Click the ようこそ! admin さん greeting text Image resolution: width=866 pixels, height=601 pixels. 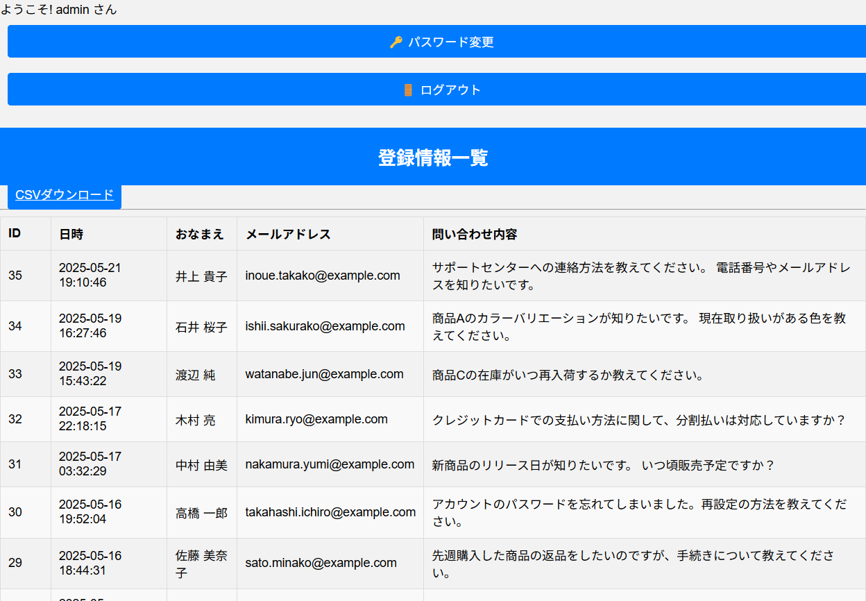tap(59, 10)
